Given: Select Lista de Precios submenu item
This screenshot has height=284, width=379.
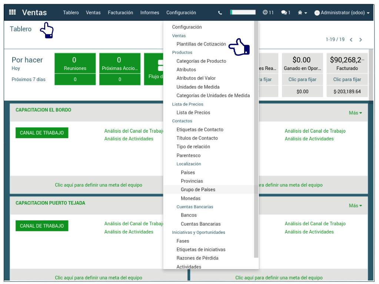Looking at the screenshot, I should click(193, 113).
